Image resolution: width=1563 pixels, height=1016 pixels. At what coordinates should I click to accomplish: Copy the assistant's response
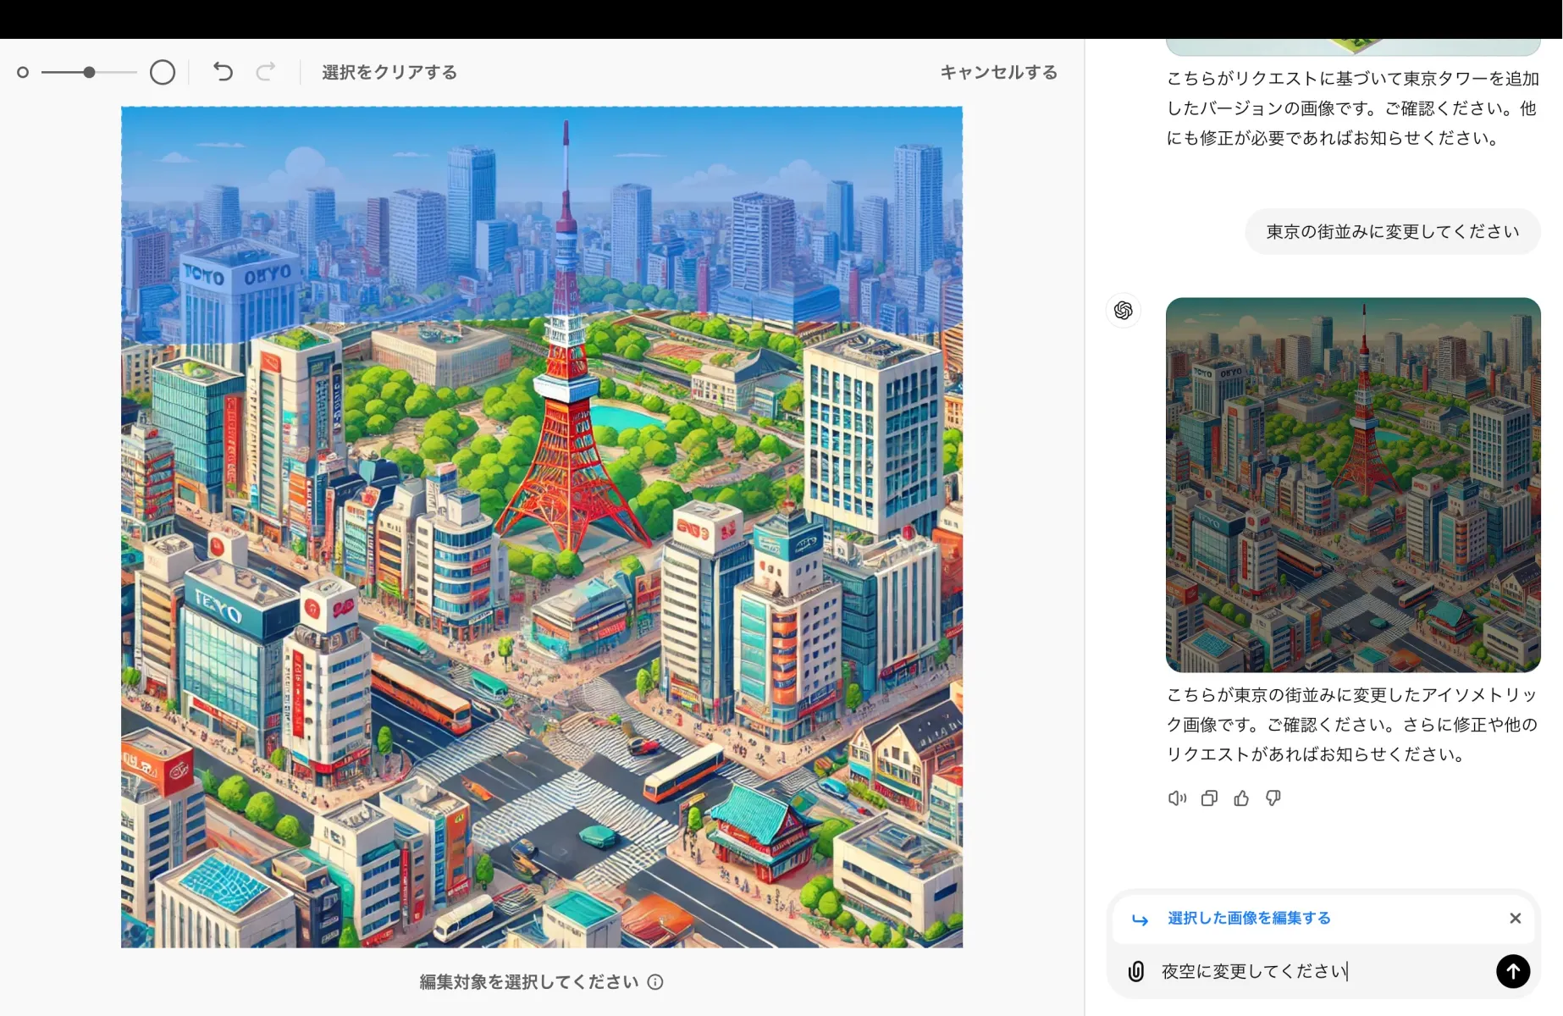click(1208, 798)
